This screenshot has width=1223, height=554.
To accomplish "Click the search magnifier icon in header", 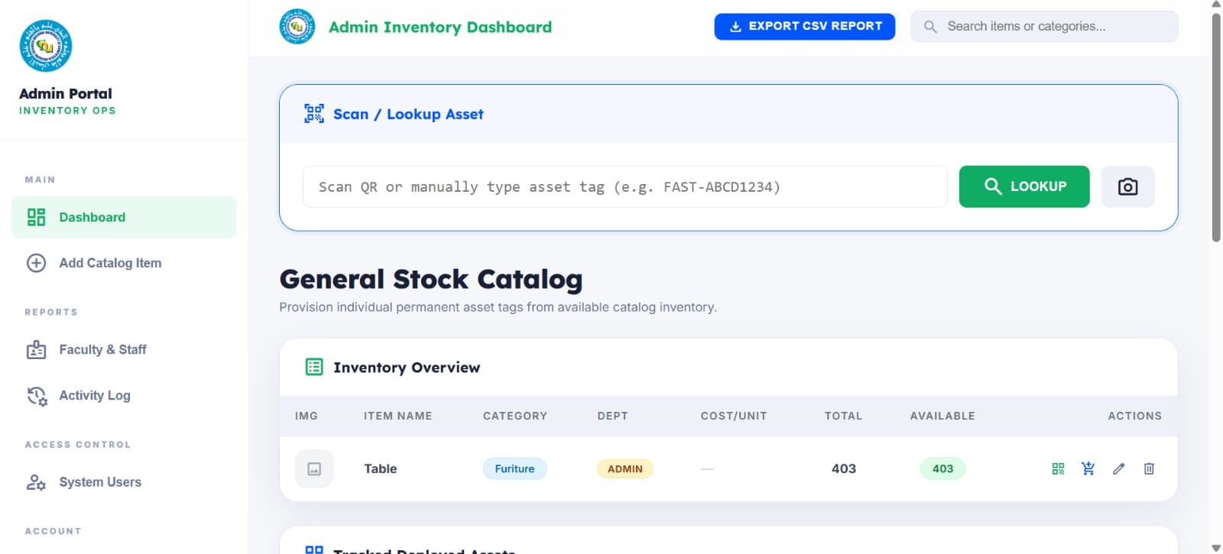I will [930, 27].
